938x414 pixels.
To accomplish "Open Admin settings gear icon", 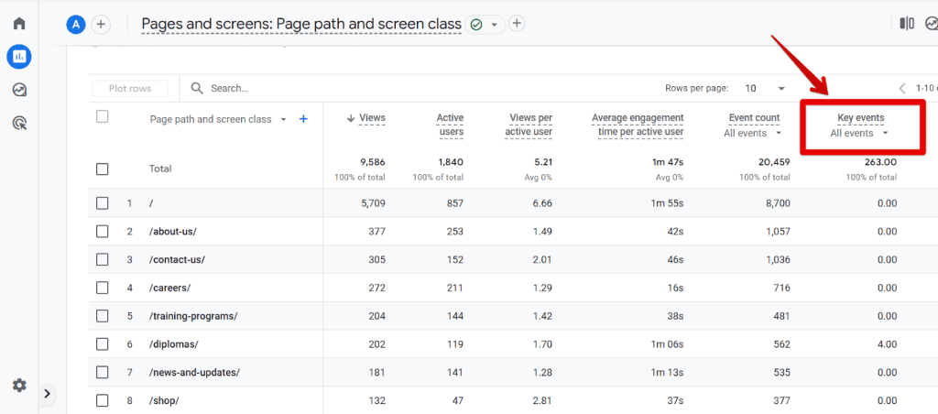I will 19,386.
